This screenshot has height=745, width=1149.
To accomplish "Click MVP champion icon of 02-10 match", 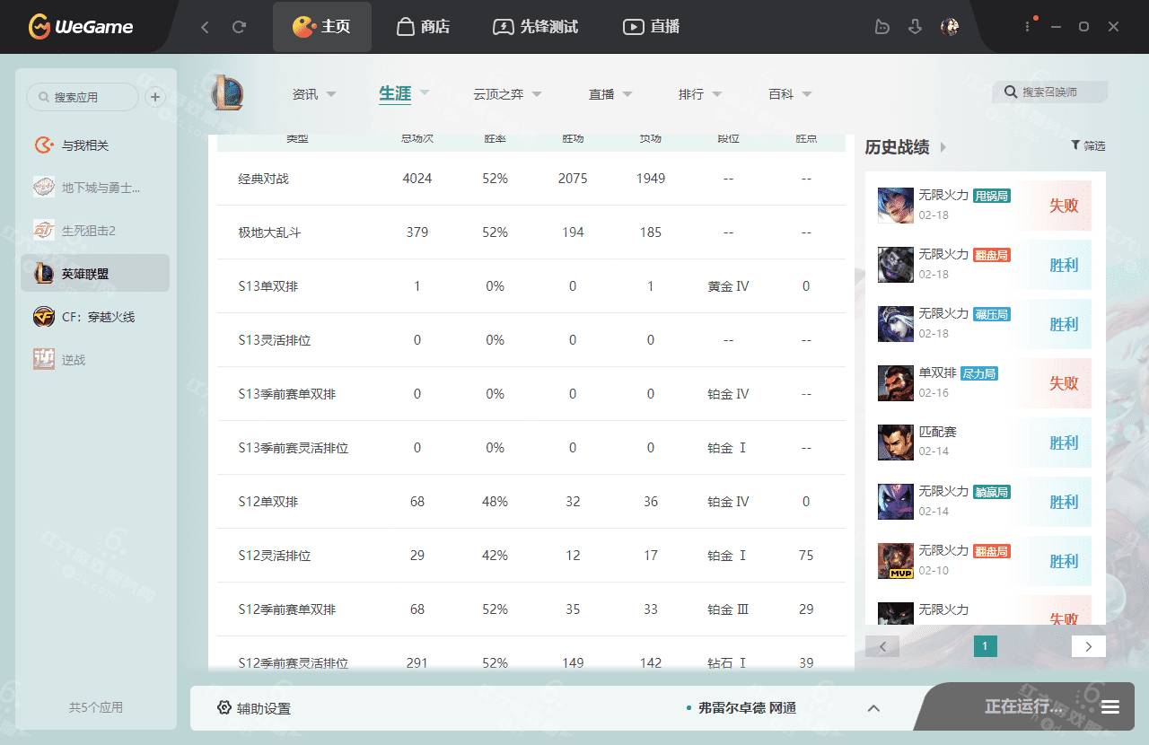I will click(896, 561).
